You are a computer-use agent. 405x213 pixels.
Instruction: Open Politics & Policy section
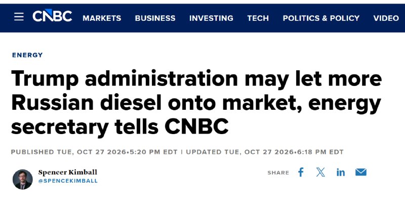[321, 18]
